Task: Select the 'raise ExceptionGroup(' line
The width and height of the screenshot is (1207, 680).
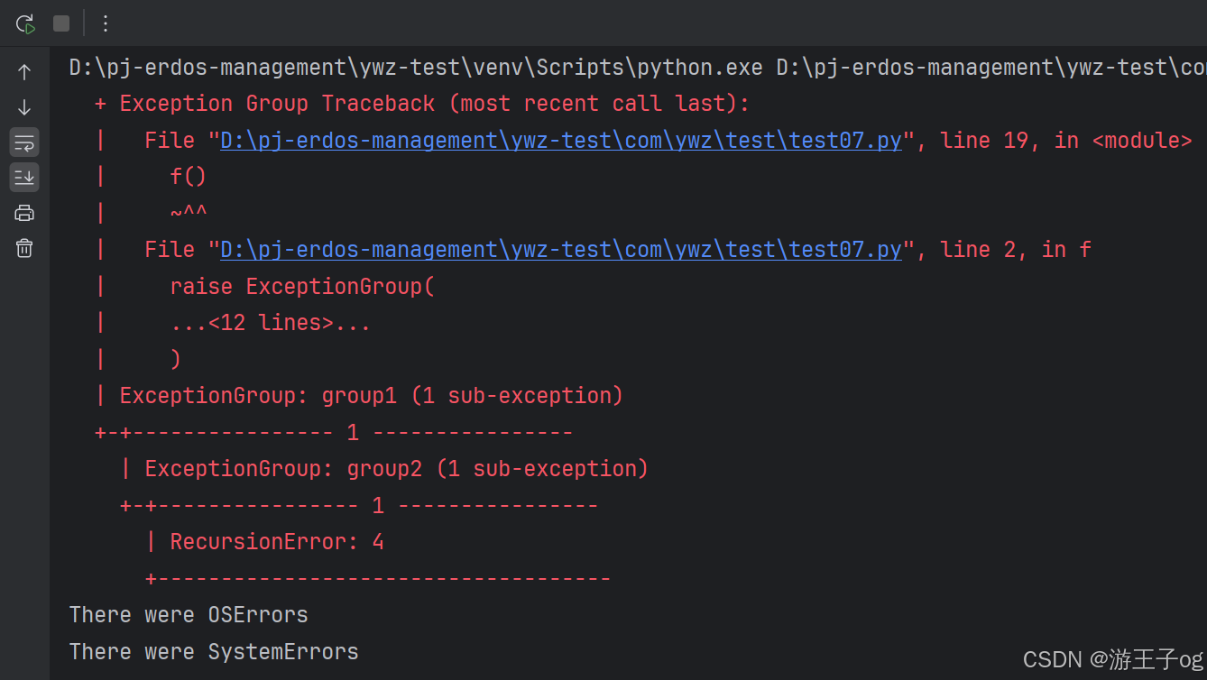Action: pos(302,287)
